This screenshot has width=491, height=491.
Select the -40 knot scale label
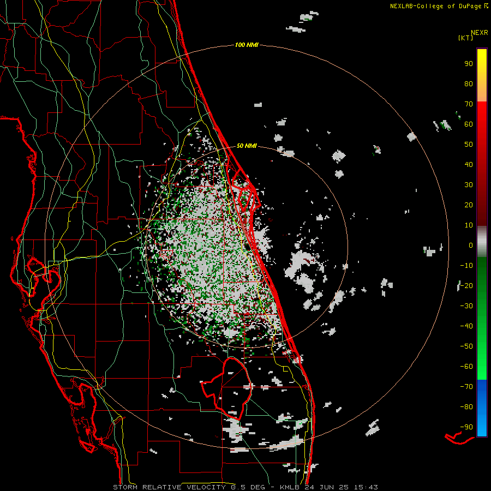(x=466, y=326)
